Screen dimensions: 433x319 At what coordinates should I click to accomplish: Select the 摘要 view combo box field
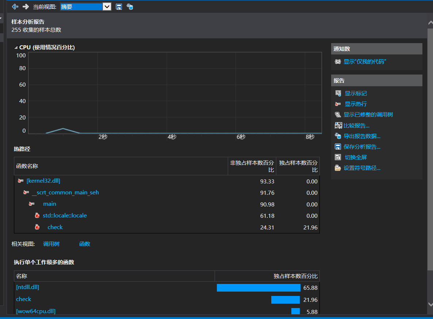coord(81,7)
